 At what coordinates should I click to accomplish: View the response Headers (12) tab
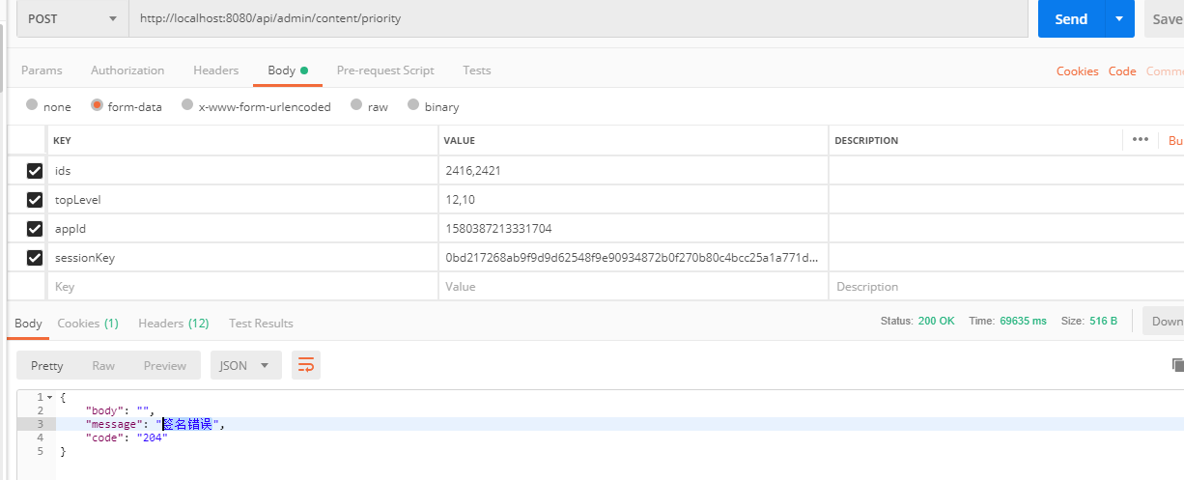tap(174, 324)
